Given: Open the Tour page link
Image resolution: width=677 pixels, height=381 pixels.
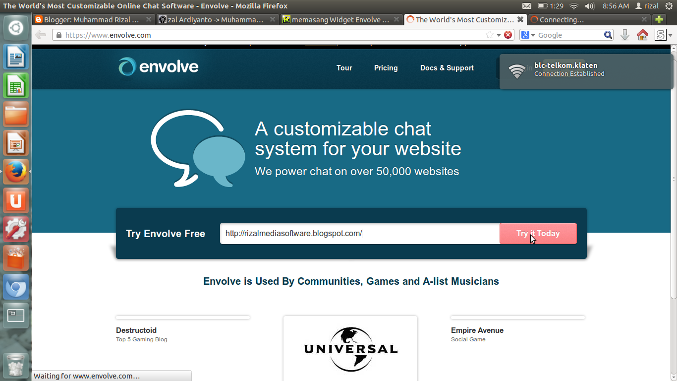Looking at the screenshot, I should [x=344, y=68].
